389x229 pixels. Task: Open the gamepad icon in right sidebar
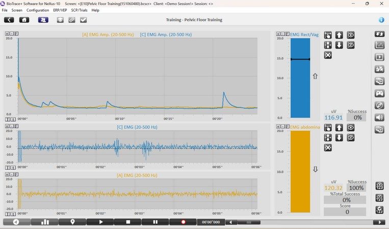[x=379, y=93]
